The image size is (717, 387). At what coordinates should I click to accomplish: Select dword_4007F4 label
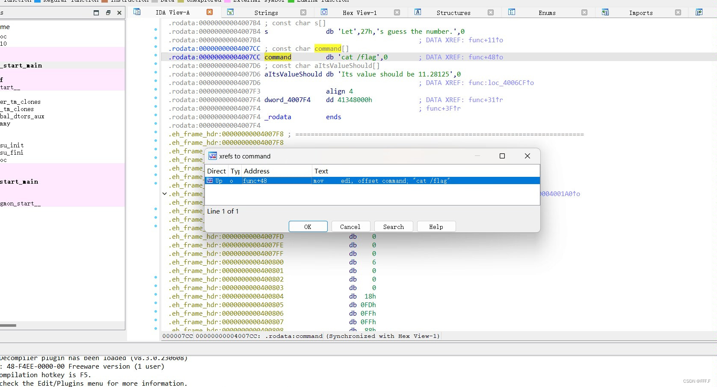pyautogui.click(x=287, y=100)
